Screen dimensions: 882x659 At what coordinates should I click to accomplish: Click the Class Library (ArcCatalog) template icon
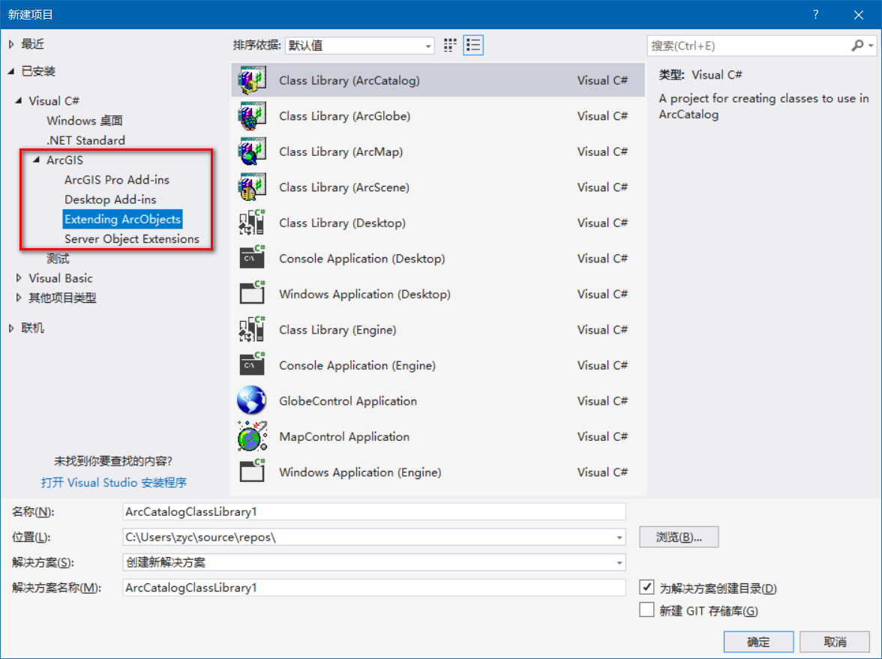pyautogui.click(x=251, y=80)
